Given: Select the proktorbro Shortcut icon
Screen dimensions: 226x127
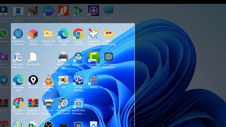Looking at the screenshot, I should (18, 34).
